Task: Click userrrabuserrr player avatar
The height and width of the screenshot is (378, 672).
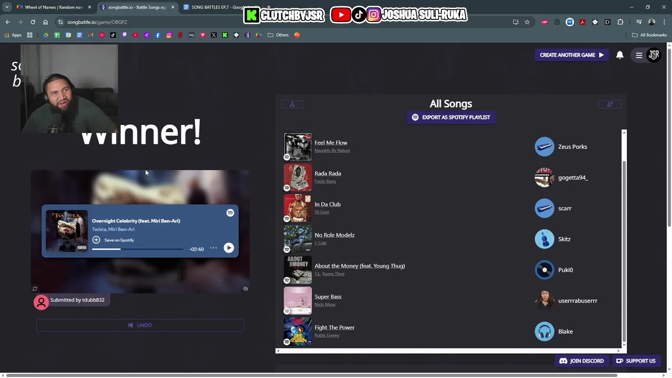Action: (544, 301)
